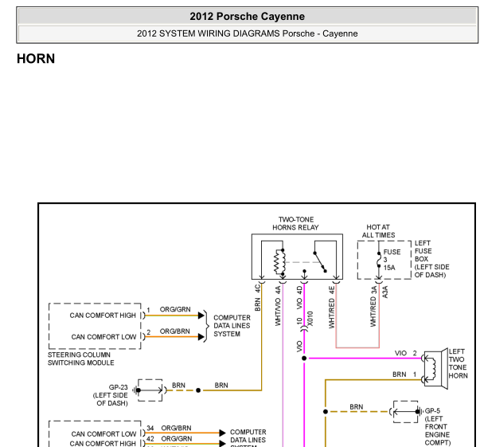Image resolution: width=480 pixels, height=447 pixels.
Task: Click the arrowhead on pin 34 ORG/BRN wire
Action: tap(223, 433)
